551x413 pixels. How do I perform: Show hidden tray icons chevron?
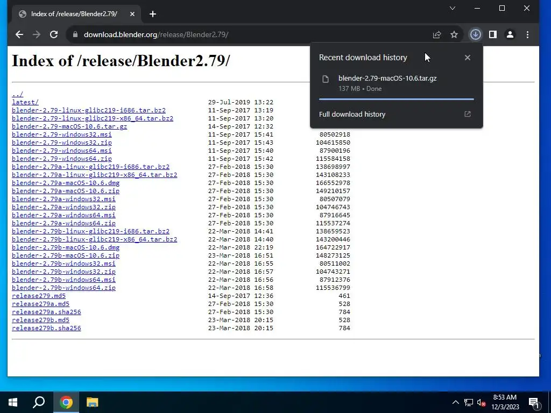(455, 402)
